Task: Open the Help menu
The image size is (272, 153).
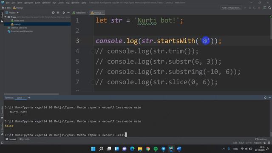Action: tap(84, 3)
